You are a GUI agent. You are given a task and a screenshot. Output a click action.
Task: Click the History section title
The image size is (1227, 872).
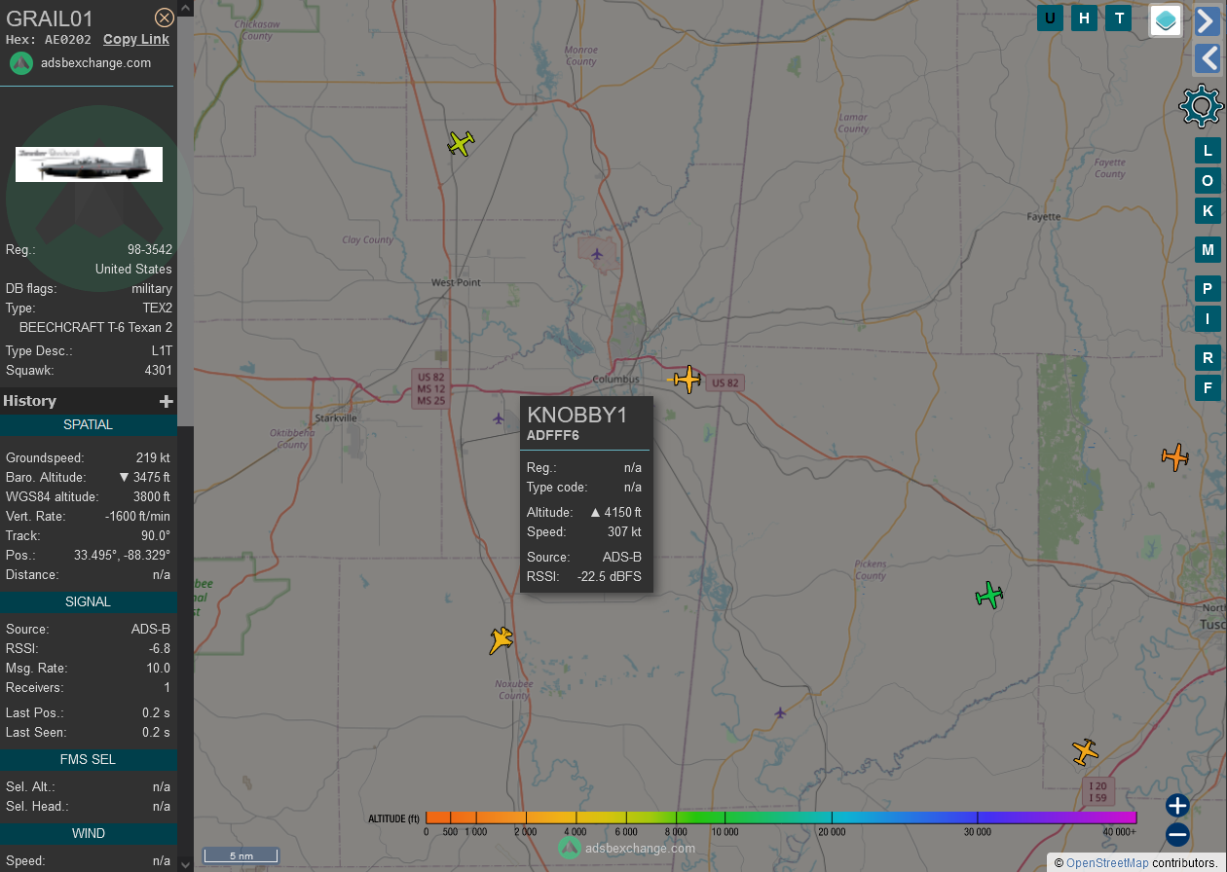[29, 401]
